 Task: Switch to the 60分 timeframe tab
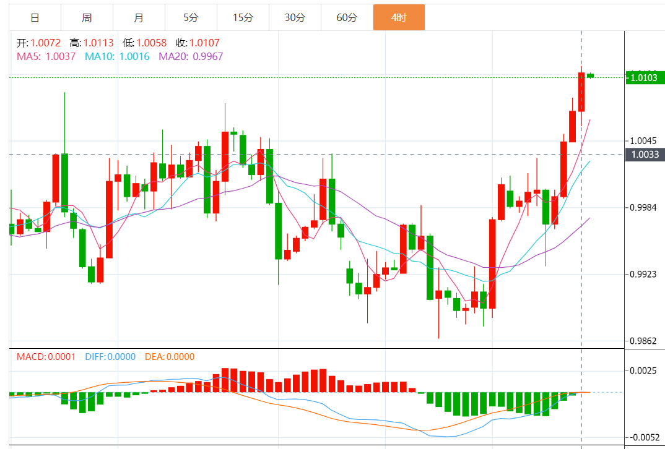pos(347,18)
